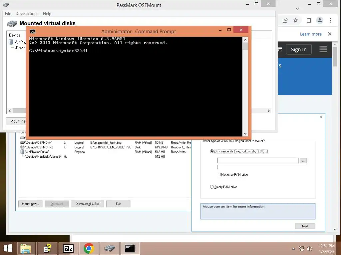Open the File menu in OSFMount

click(x=8, y=13)
